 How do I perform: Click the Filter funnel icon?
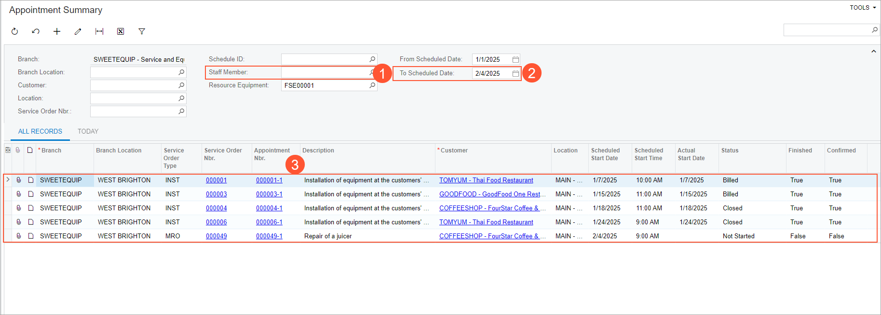click(x=142, y=31)
